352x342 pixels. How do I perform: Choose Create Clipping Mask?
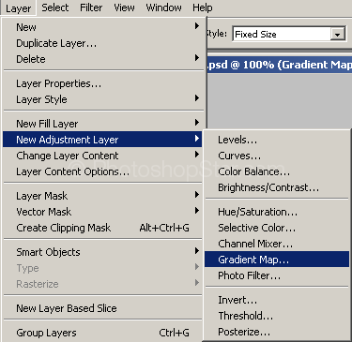click(103, 228)
